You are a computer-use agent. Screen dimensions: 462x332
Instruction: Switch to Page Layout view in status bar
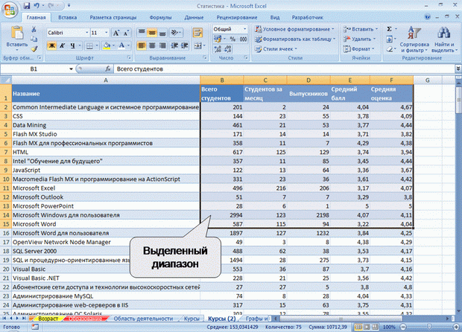pos(367,327)
